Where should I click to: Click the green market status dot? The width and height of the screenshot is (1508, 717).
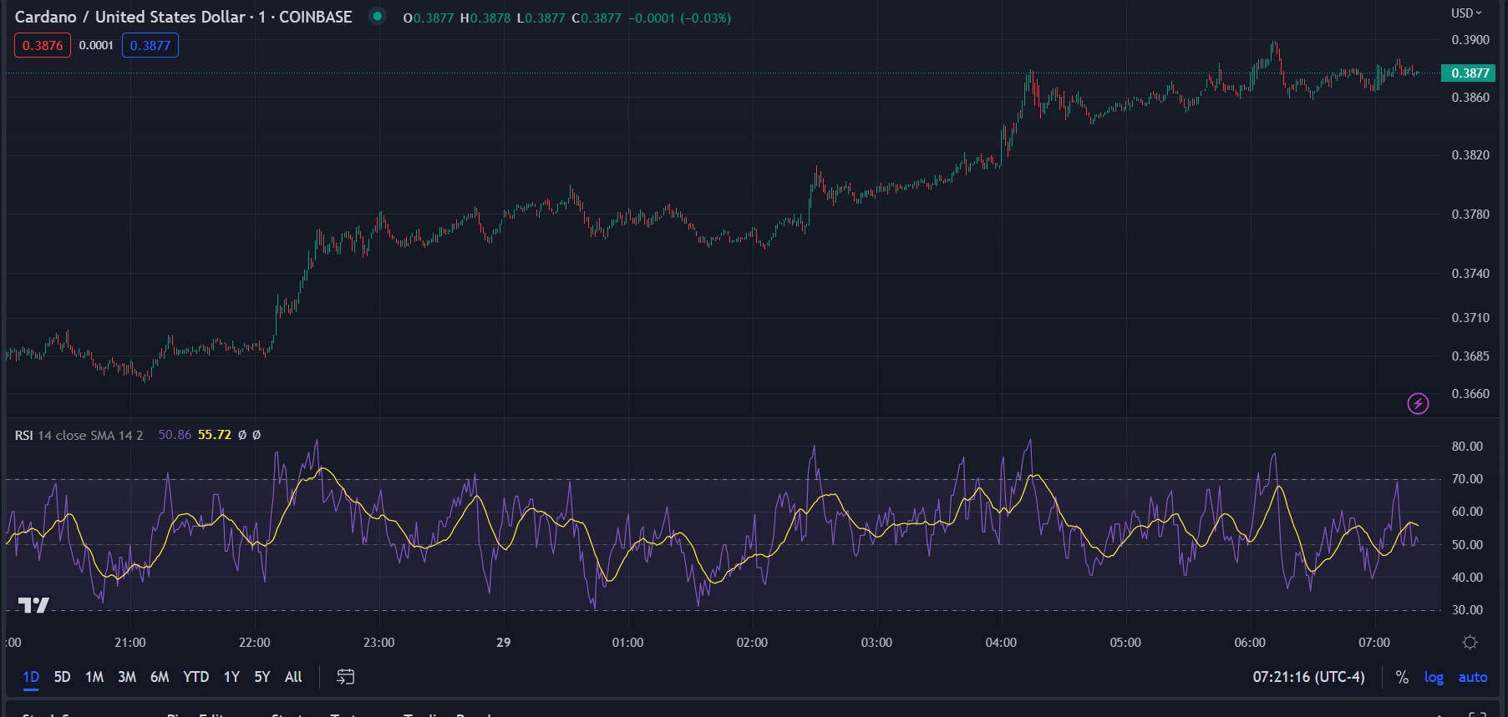coord(378,17)
